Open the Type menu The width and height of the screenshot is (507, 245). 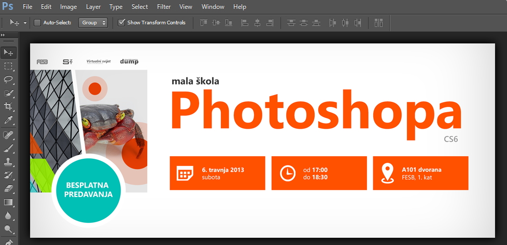point(116,6)
